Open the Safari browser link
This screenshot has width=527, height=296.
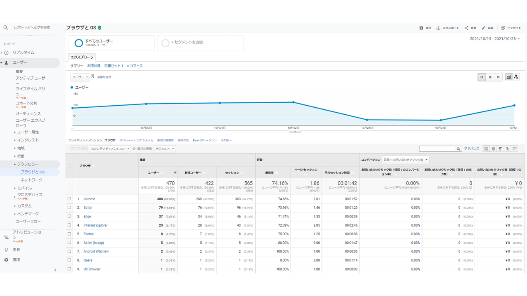coord(88,208)
